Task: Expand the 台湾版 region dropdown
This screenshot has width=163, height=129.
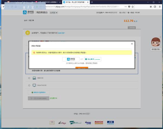Action: click(54, 13)
